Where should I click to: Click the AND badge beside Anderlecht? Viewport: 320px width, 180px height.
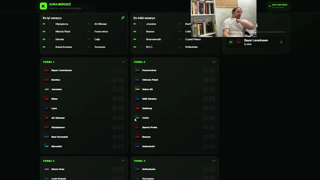point(137,146)
